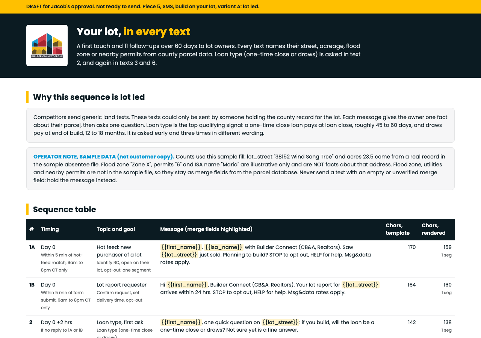Click rendered char count '159'

(448, 247)
